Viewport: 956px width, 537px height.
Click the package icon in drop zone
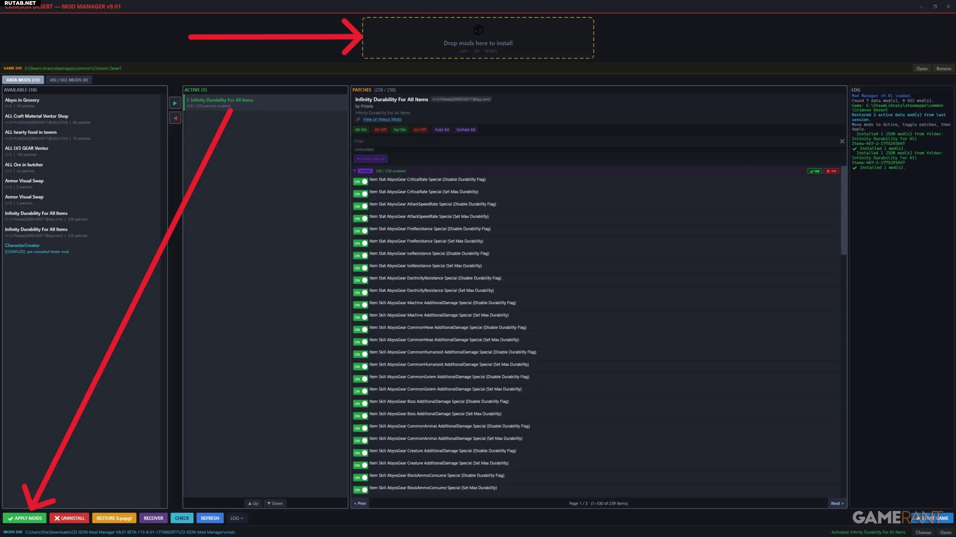click(x=478, y=29)
